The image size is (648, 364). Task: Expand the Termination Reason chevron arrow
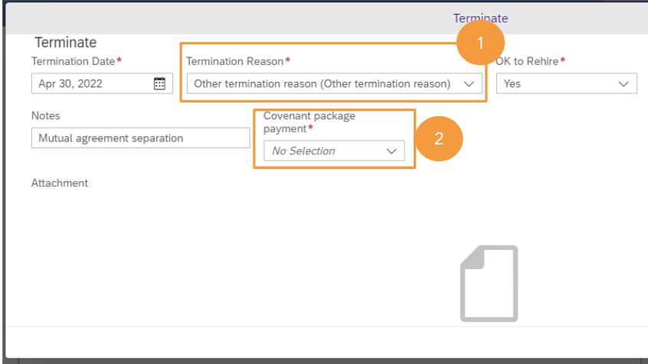(470, 84)
